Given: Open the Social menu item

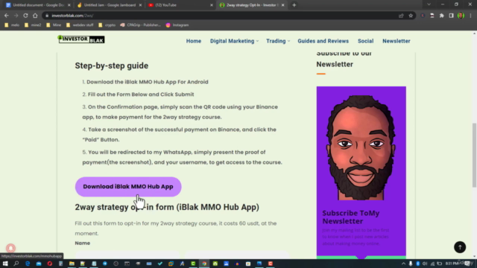Looking at the screenshot, I should click(x=365, y=41).
